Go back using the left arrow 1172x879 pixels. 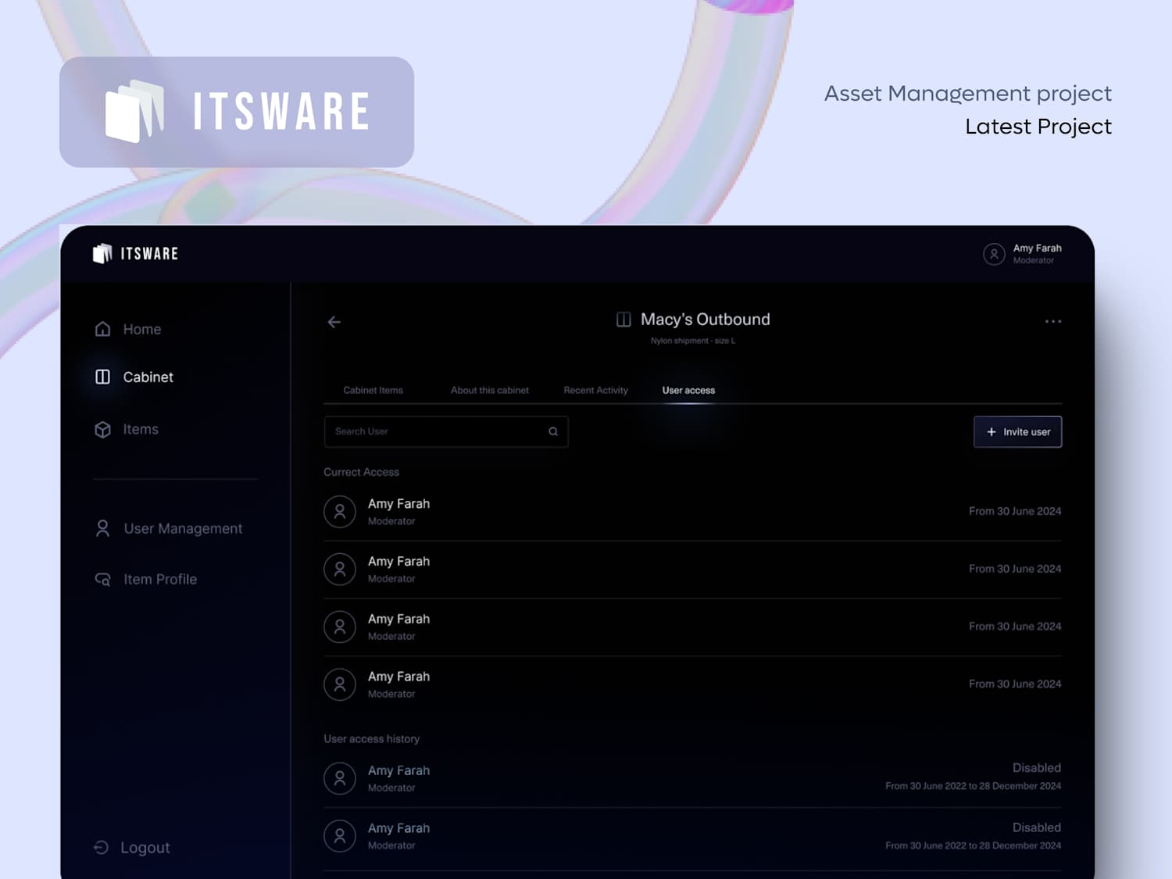[x=334, y=322]
